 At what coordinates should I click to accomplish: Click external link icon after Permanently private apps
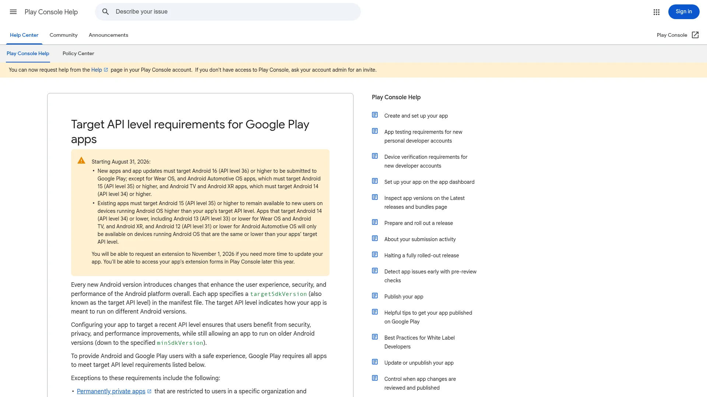point(150,391)
